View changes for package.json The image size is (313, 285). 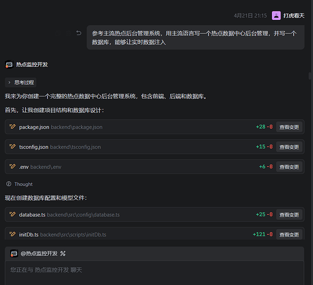coord(289,127)
